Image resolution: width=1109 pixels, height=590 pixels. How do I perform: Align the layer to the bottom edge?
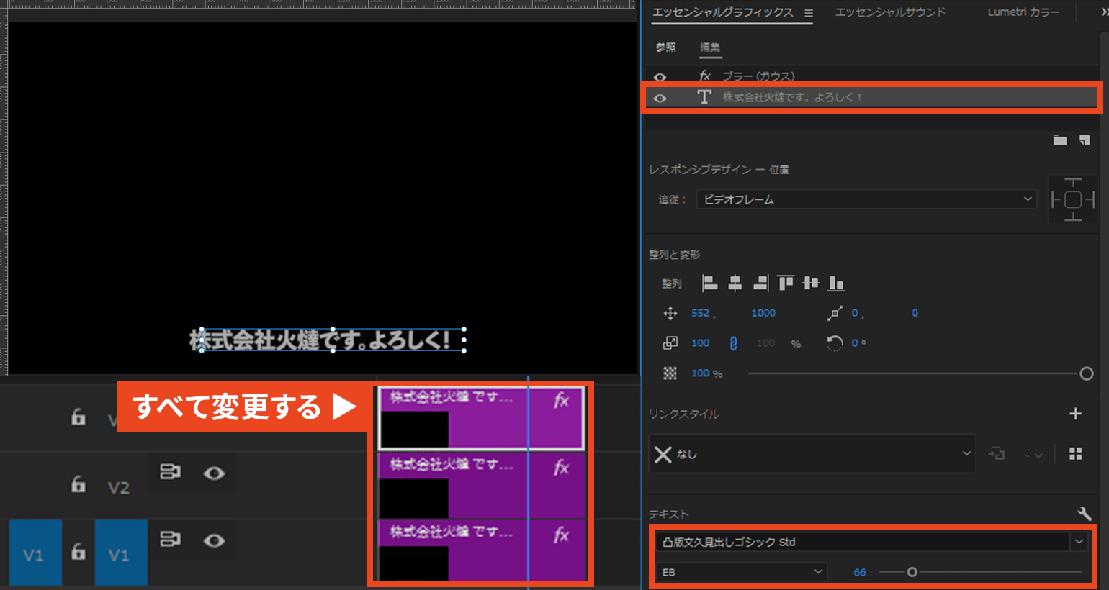click(836, 283)
